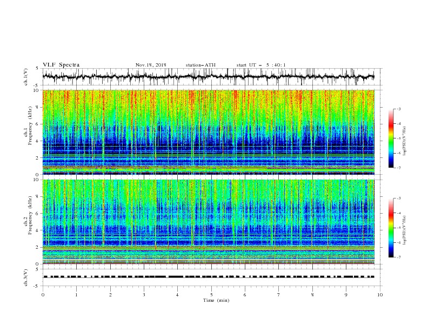Click the time axis tick label "0"
Image resolution: width=428 pixels, height=331 pixels.
click(x=43, y=295)
